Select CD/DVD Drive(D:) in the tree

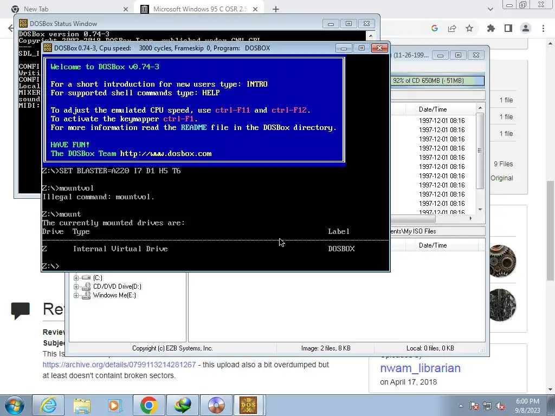117,287
